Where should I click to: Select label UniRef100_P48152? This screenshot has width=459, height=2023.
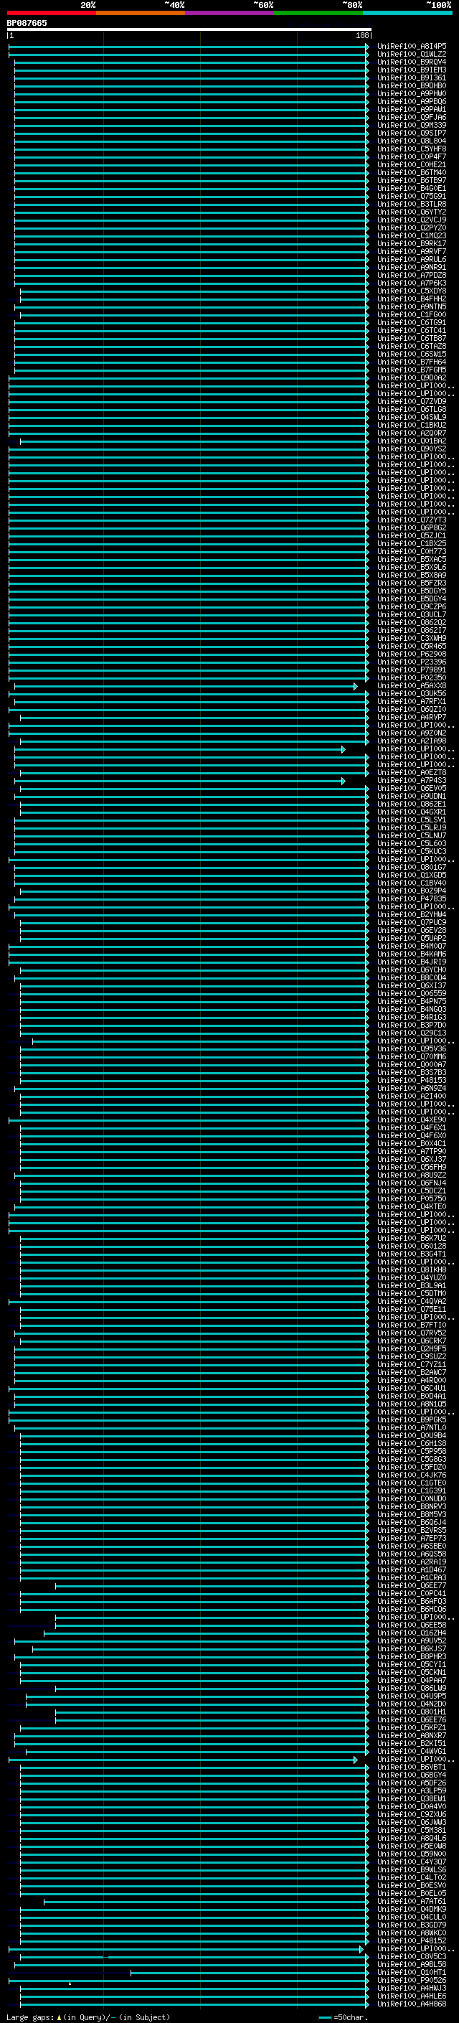tap(412, 1940)
